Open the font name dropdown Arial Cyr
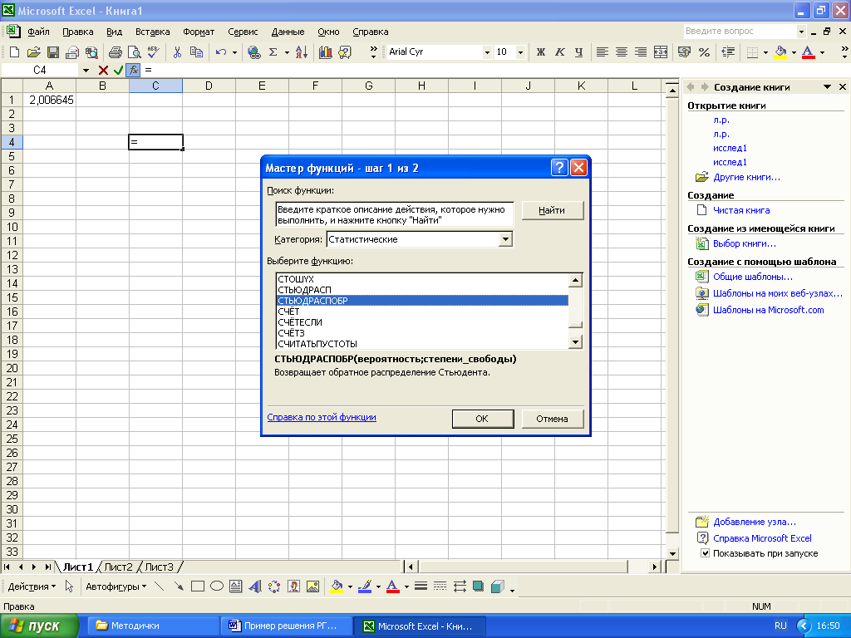The width and height of the screenshot is (851, 638). click(487, 52)
